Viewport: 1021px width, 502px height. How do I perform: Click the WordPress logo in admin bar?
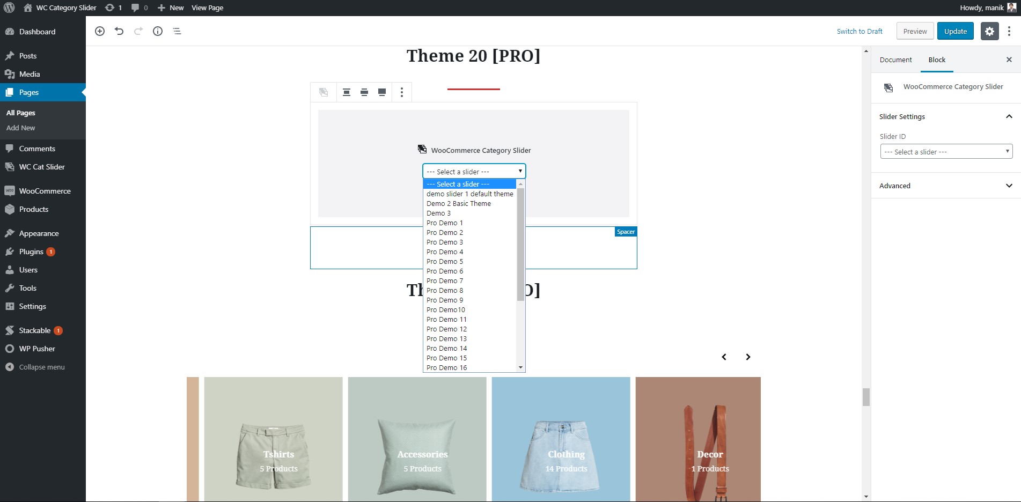[9, 8]
